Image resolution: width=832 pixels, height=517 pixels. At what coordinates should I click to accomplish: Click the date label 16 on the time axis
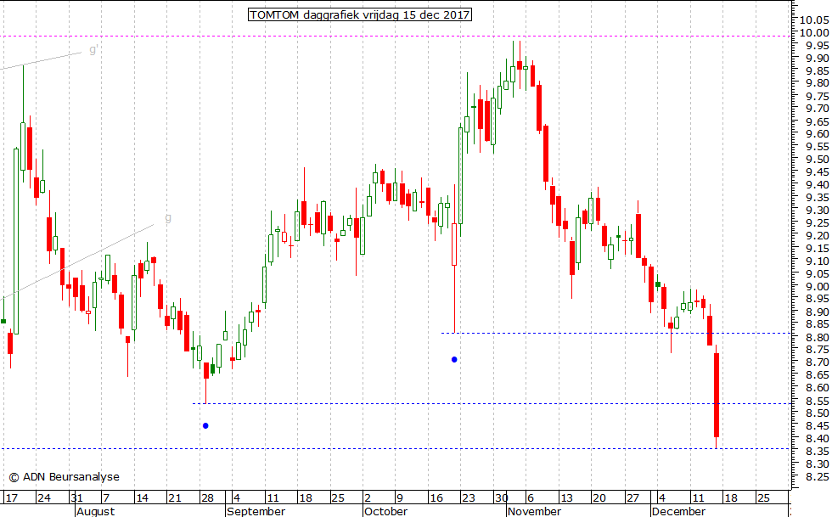pyautogui.click(x=436, y=497)
